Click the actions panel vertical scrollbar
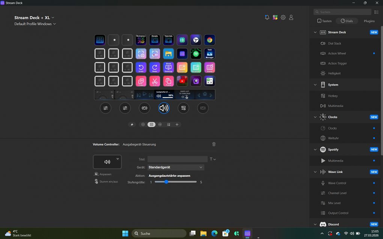The image size is (383, 239). [x=382, y=90]
